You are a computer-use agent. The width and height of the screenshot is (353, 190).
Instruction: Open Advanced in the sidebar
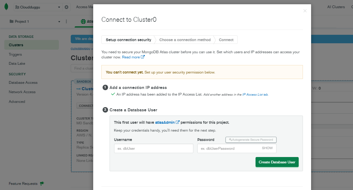[17, 102]
